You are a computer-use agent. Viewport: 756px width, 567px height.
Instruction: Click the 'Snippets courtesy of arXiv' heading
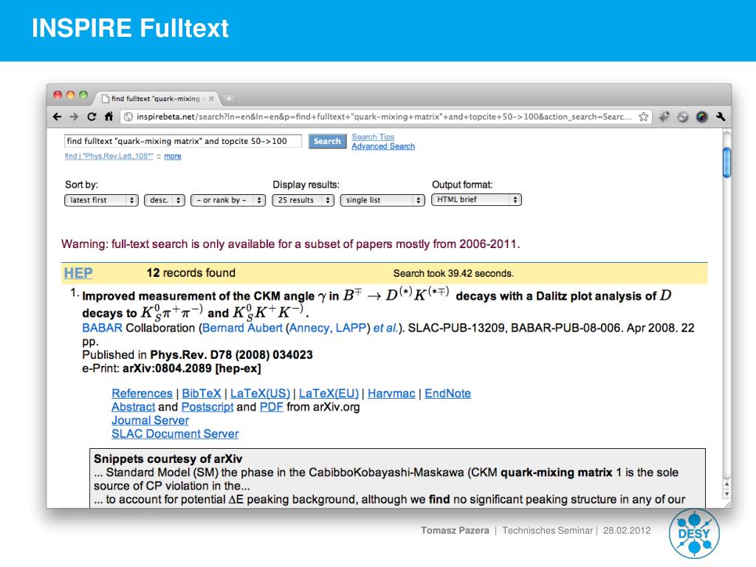point(168,458)
